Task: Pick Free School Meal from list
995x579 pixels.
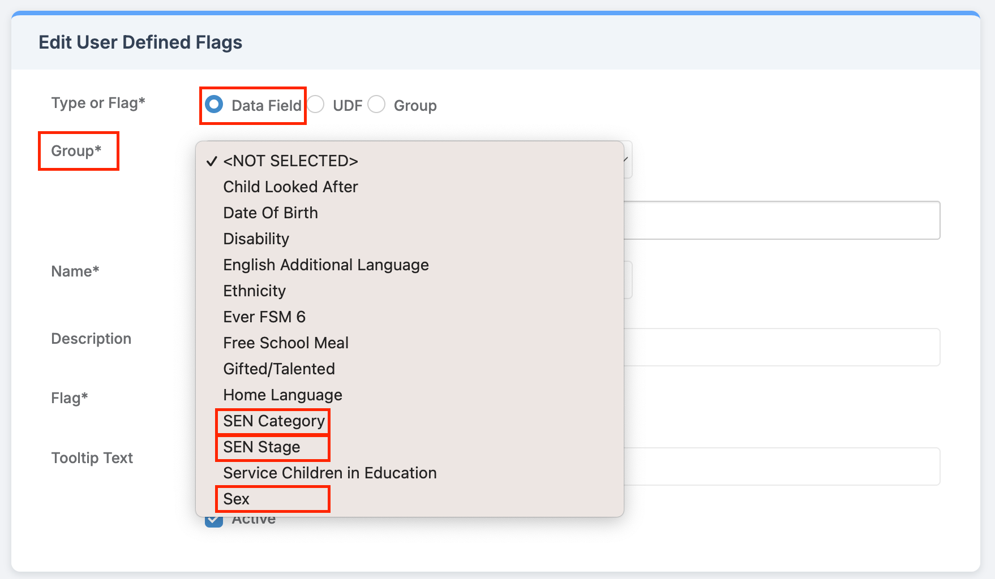Action: point(410,343)
